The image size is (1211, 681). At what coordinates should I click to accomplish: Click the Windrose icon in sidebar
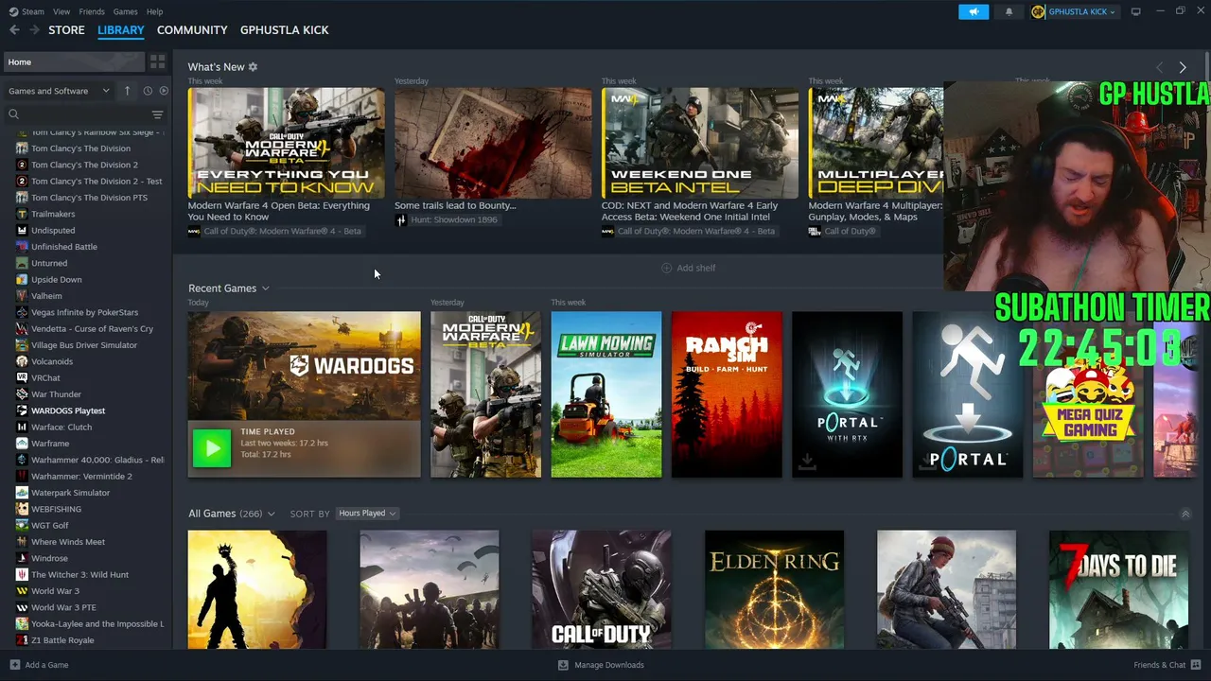tap(22, 558)
